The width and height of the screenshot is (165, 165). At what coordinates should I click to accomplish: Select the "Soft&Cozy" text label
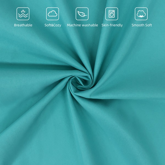(53, 25)
